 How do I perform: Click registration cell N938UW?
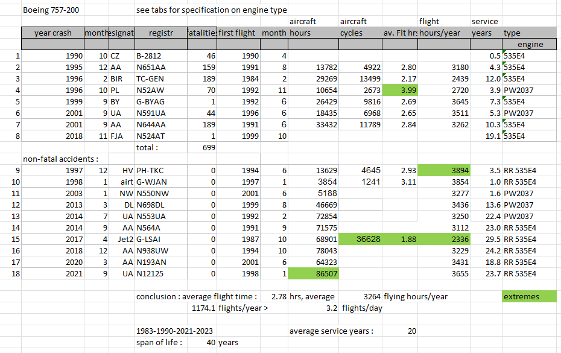click(161, 250)
